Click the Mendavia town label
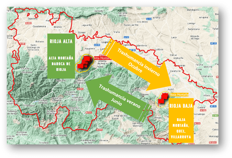This screenshot has width=232, height=158. [x=142, y=46]
